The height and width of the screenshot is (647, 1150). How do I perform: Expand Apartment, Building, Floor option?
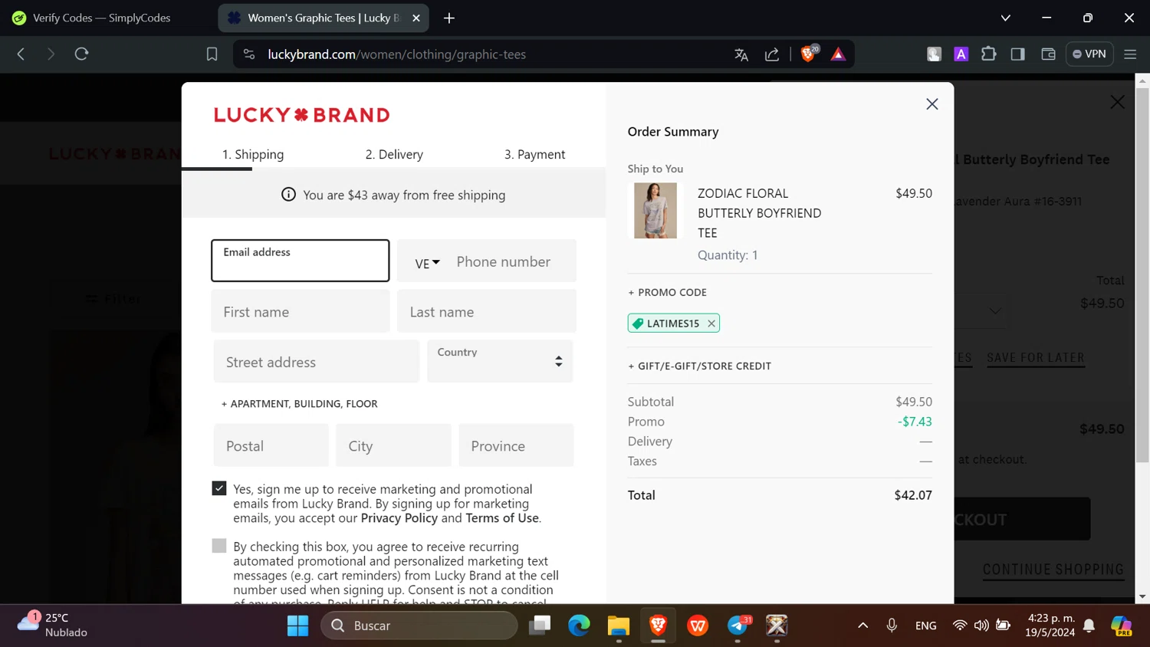300,404
